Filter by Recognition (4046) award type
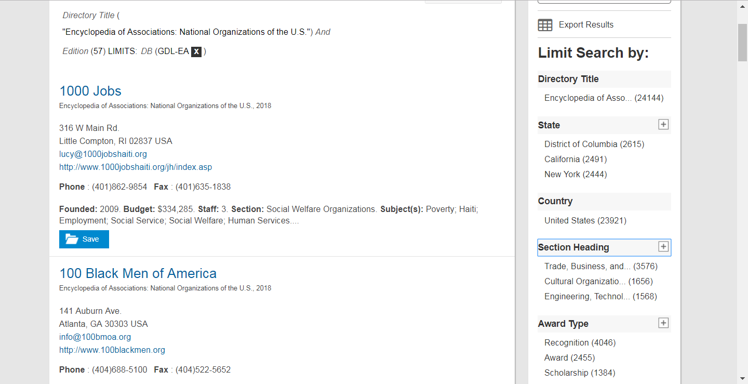The height and width of the screenshot is (384, 748). click(x=580, y=342)
